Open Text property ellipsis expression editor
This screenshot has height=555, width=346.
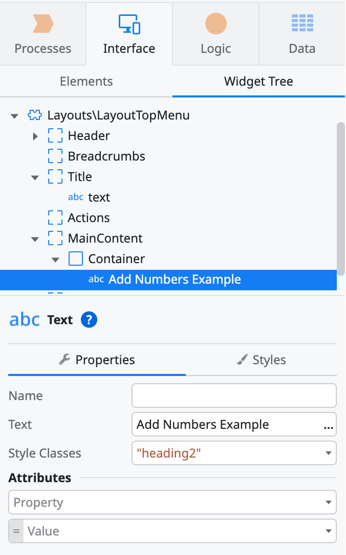pyautogui.click(x=329, y=427)
